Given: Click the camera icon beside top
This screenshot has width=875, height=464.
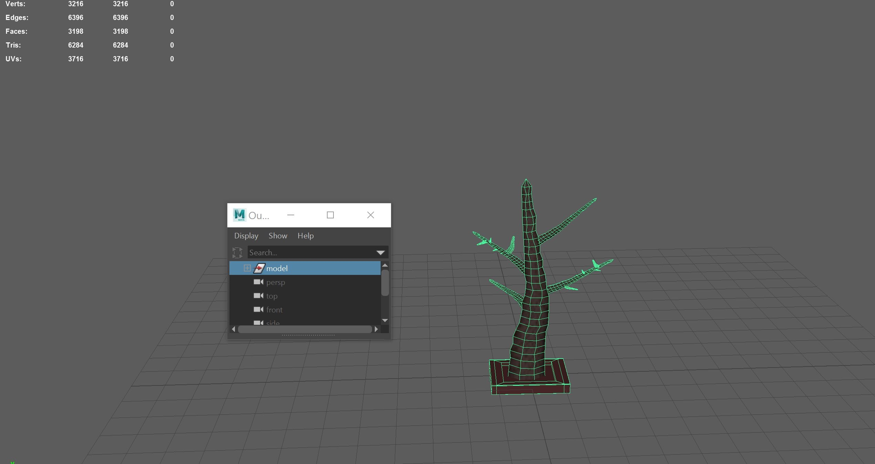Looking at the screenshot, I should (x=258, y=296).
